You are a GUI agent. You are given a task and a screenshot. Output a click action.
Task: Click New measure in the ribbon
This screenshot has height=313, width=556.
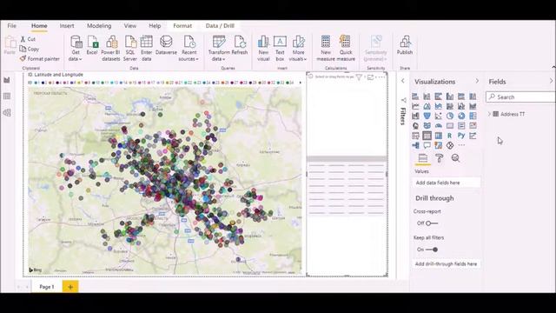coord(326,49)
